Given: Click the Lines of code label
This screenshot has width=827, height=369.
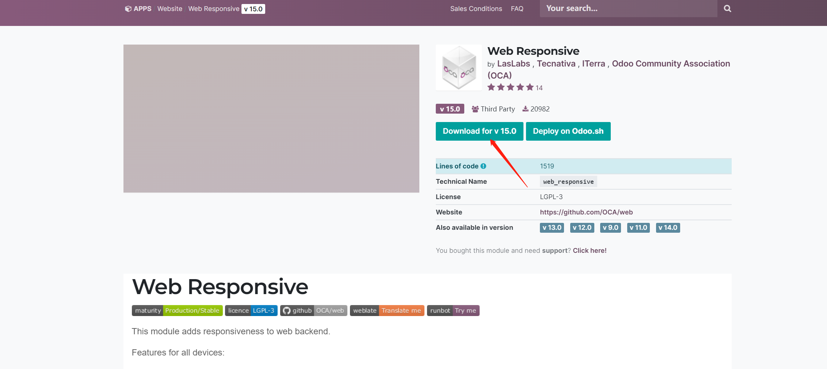Looking at the screenshot, I should (x=457, y=166).
